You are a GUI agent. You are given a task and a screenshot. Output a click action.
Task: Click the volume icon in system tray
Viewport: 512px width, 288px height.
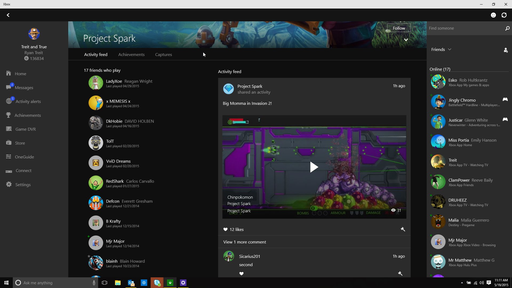coord(482,283)
